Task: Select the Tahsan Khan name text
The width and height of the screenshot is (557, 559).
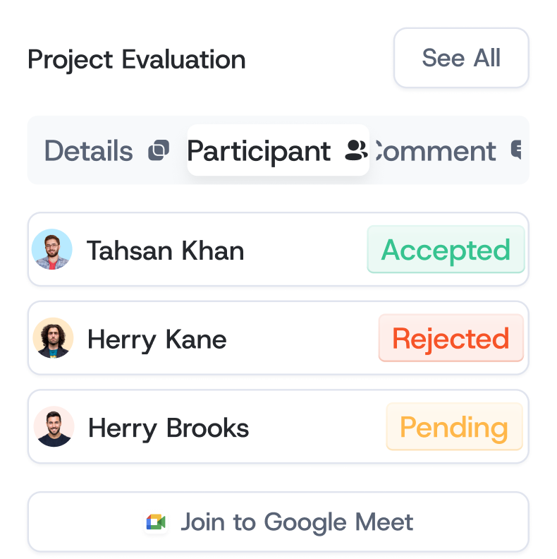Action: [165, 251]
